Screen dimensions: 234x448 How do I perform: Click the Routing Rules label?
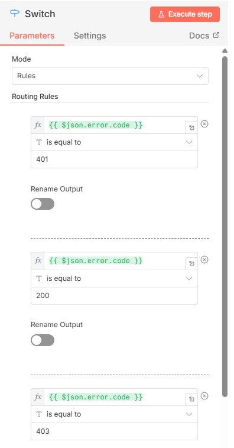click(x=35, y=97)
